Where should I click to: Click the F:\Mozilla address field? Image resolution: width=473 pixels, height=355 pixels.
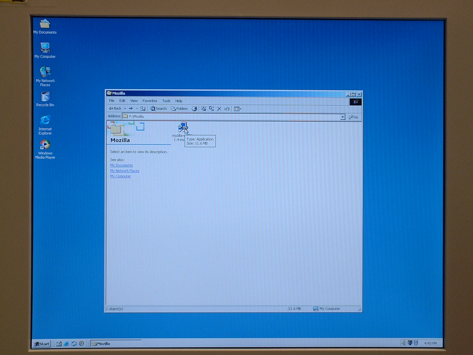click(231, 117)
